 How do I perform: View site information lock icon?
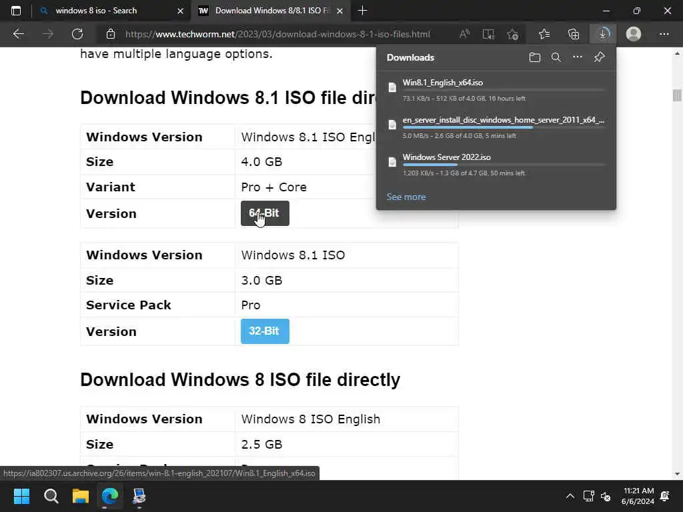111,34
